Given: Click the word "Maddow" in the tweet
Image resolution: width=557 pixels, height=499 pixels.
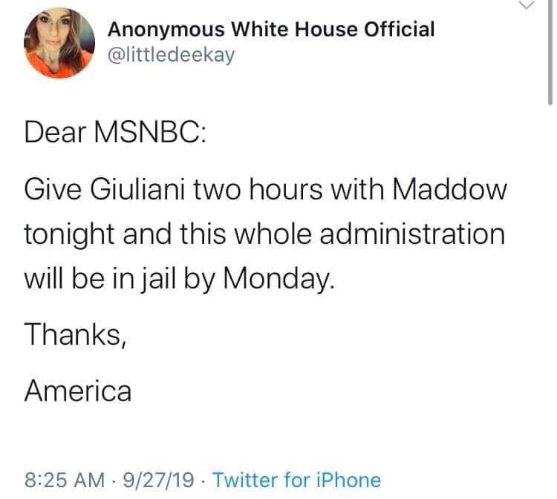Looking at the screenshot, I should pyautogui.click(x=452, y=190).
